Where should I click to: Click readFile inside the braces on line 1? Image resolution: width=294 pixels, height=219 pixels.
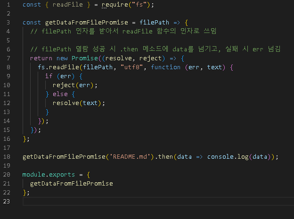(68, 5)
